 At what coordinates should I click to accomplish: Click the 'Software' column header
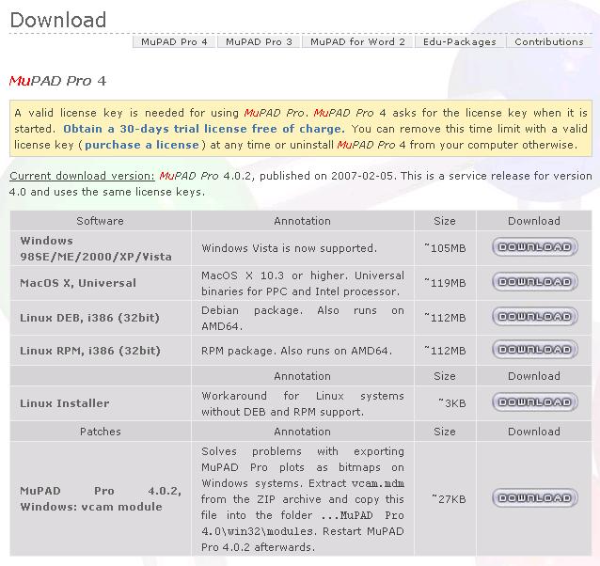(x=101, y=221)
